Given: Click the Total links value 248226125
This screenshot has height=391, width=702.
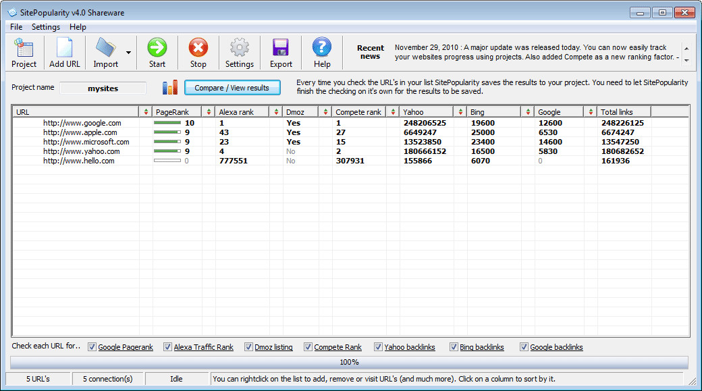Looking at the screenshot, I should pos(623,123).
